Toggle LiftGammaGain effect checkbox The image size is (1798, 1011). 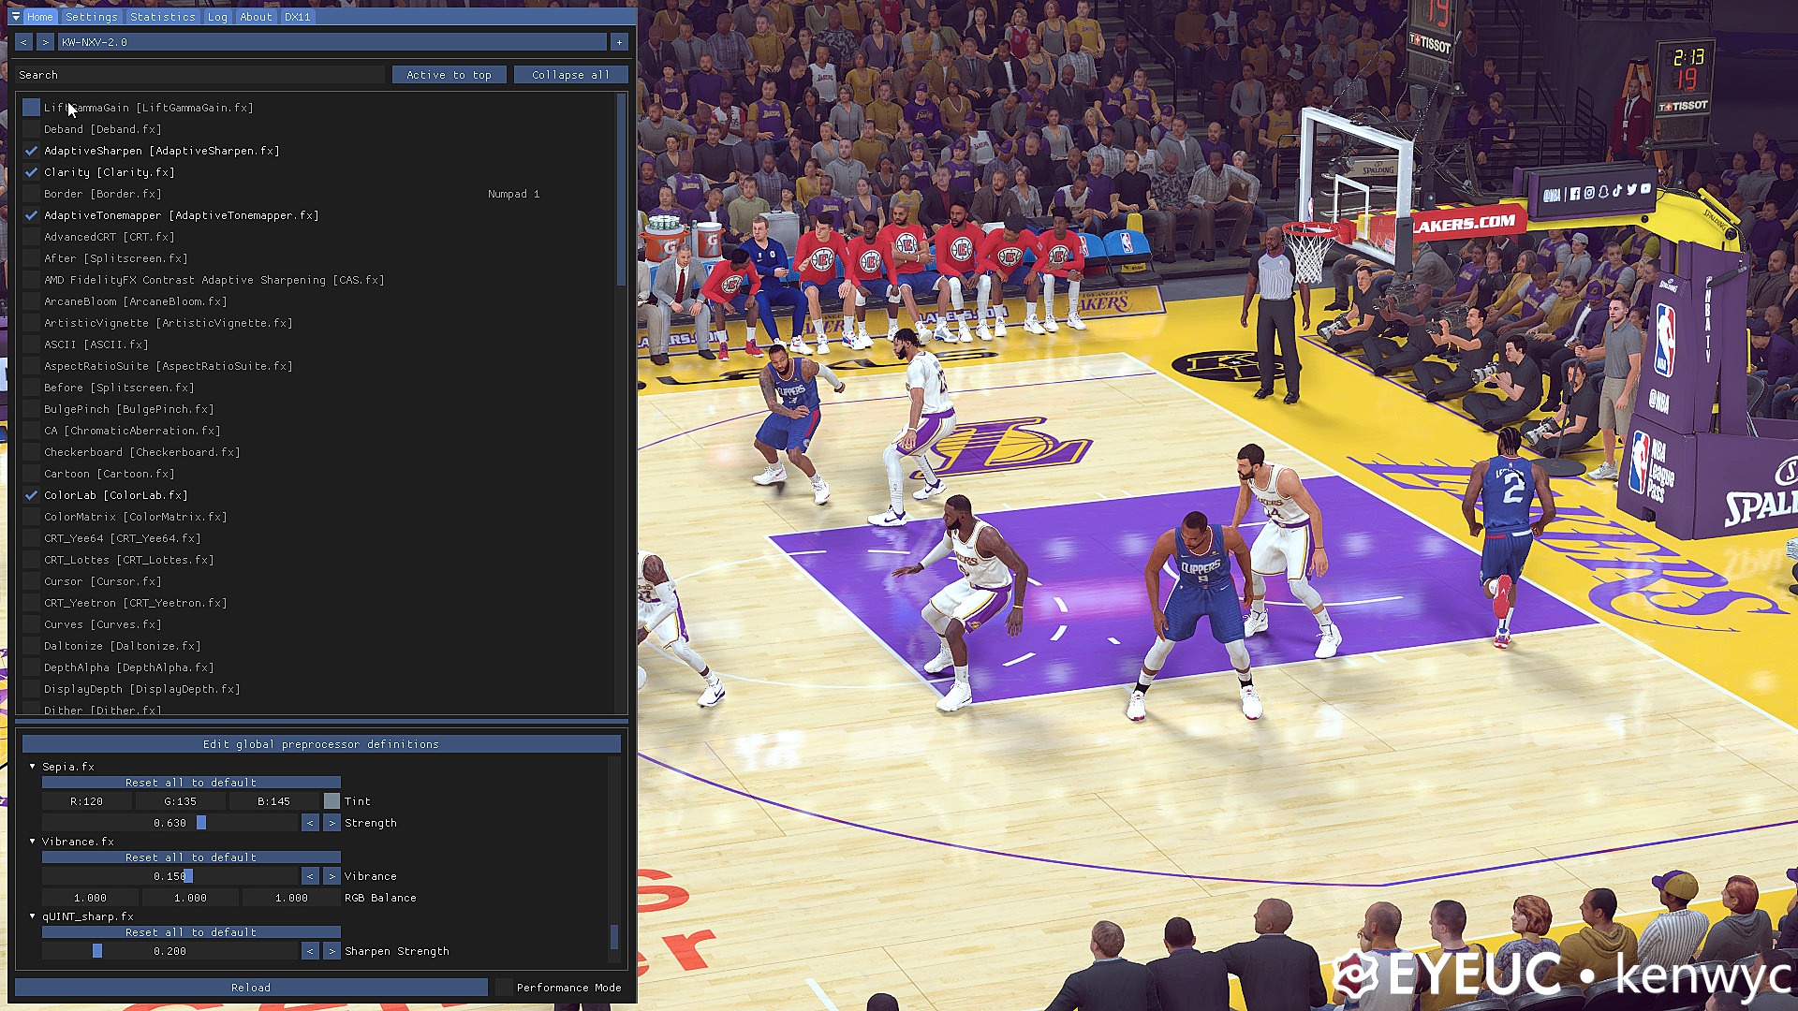click(x=31, y=108)
